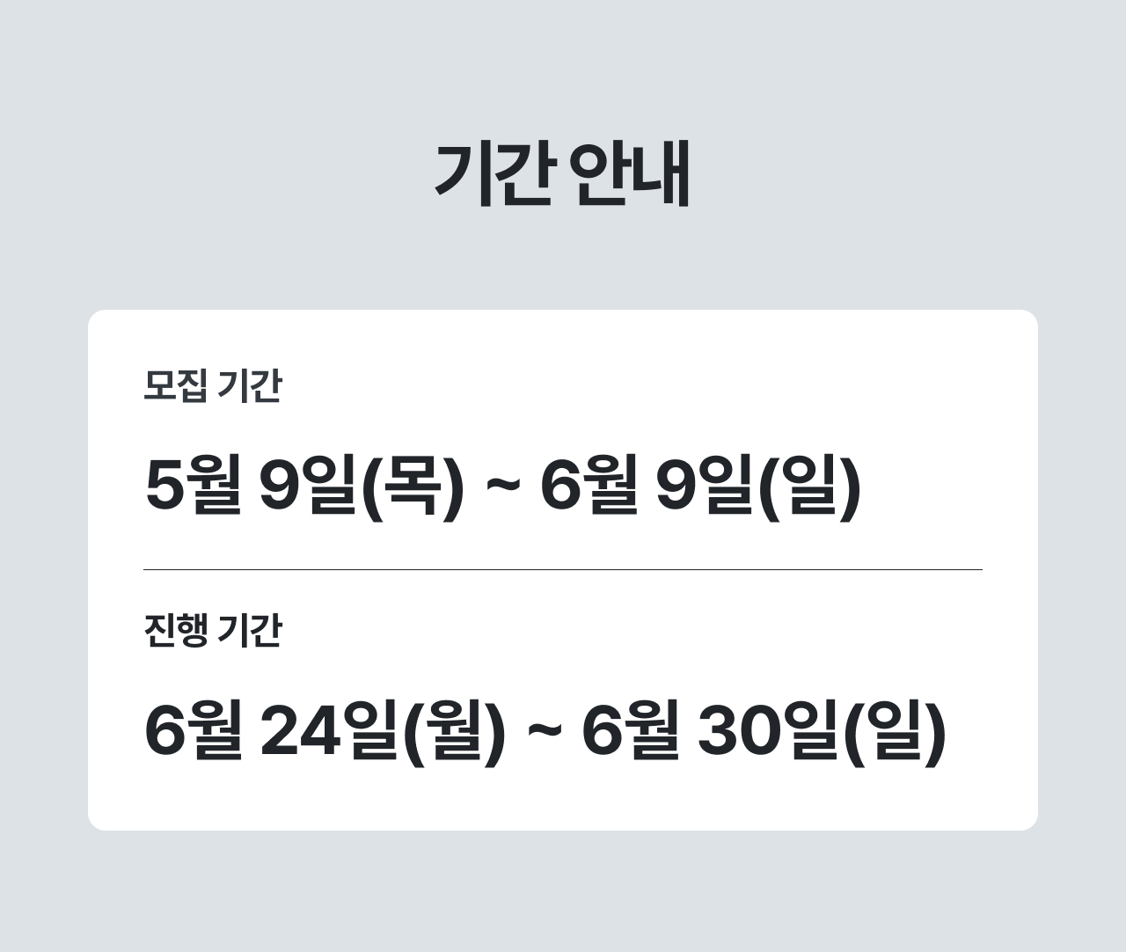This screenshot has width=1126, height=952.
Task: Click the word 진행 in second label
Action: click(175, 630)
